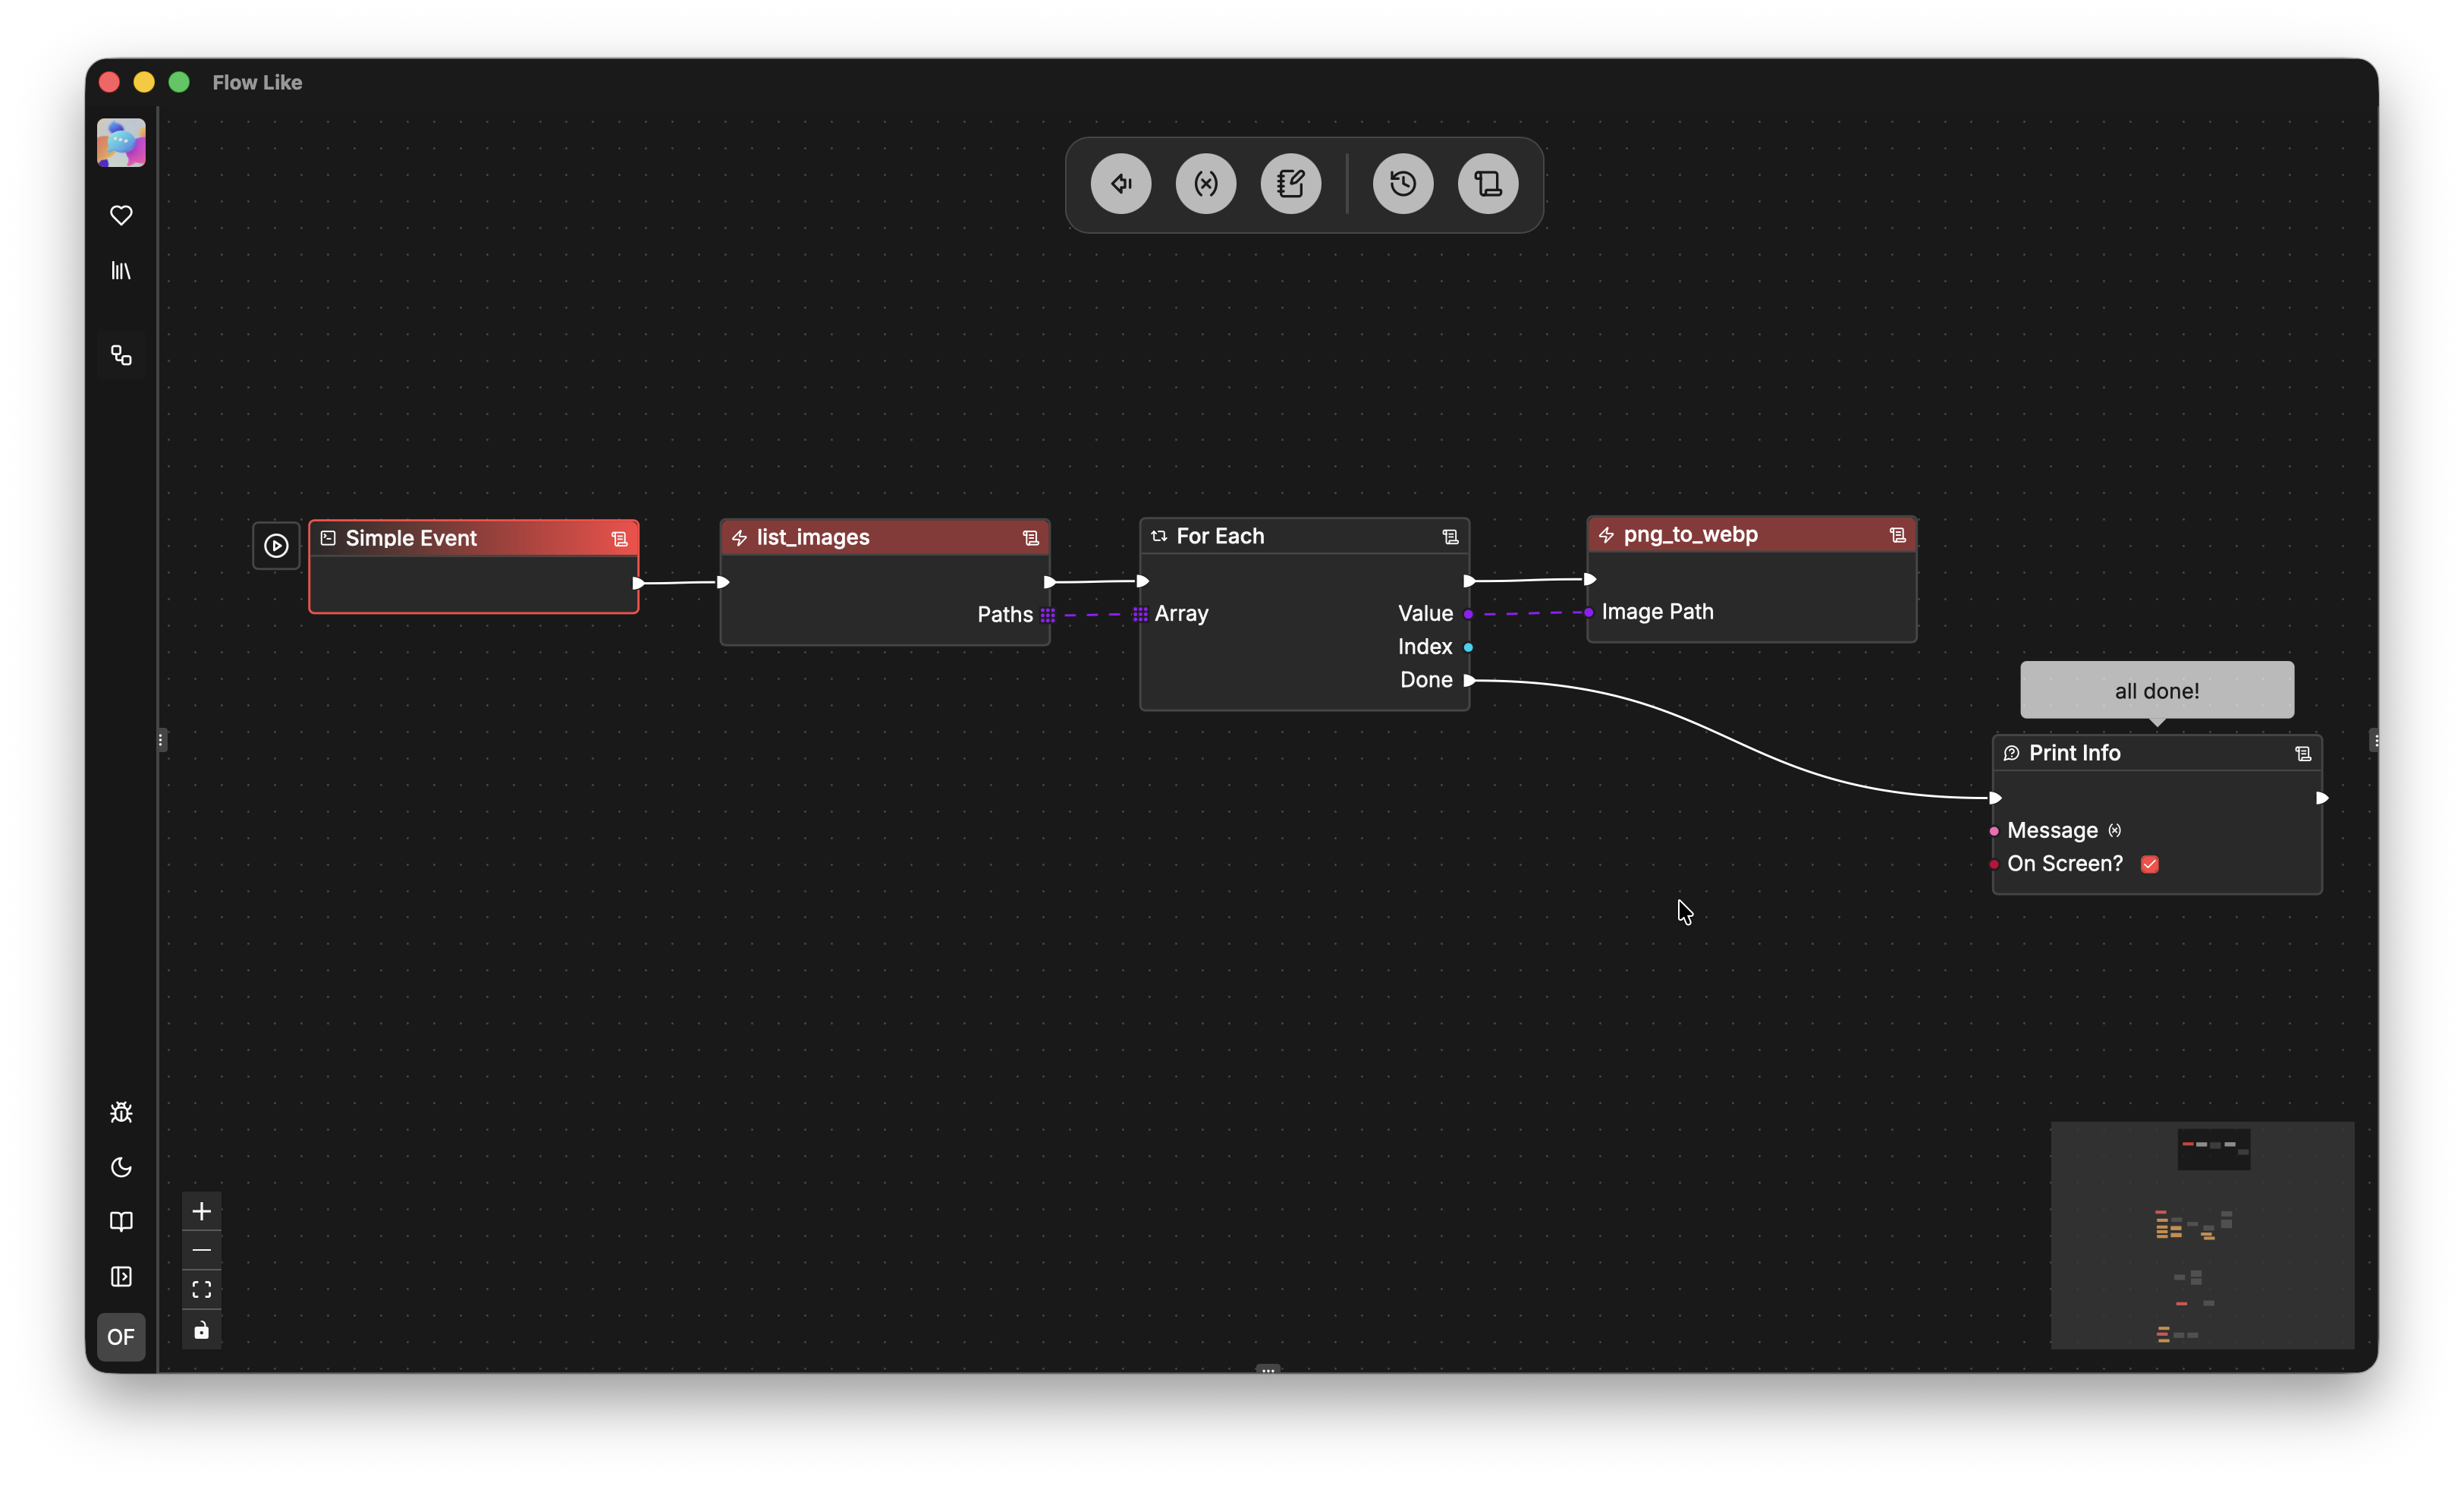
Task: Uncheck the On Screen? checkbox in Print Info
Action: click(x=2150, y=864)
